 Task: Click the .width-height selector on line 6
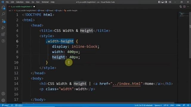click(60, 41)
